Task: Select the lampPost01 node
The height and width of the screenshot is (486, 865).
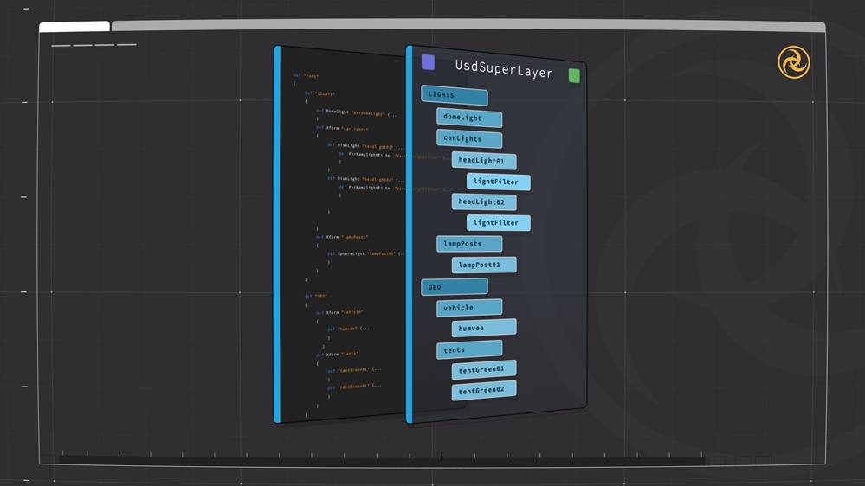Action: tap(484, 265)
